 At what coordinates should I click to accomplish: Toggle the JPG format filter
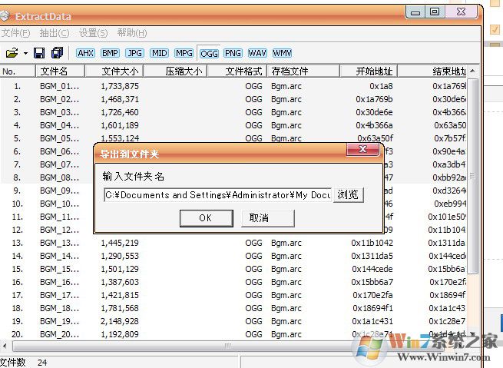[x=134, y=53]
